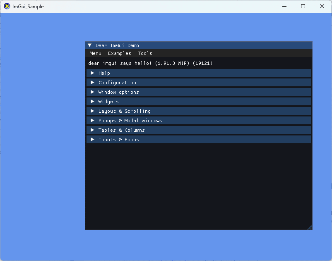Screen dimensions: 332x261
Task: Click the ImGui_Sample application icon in title bar
Action: tap(6, 6)
